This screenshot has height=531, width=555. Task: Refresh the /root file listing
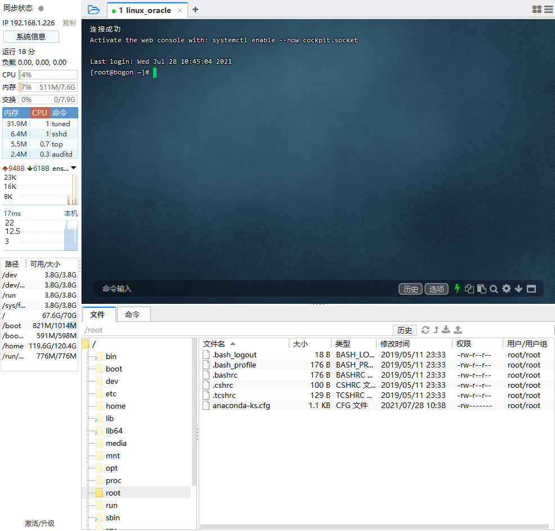426,330
